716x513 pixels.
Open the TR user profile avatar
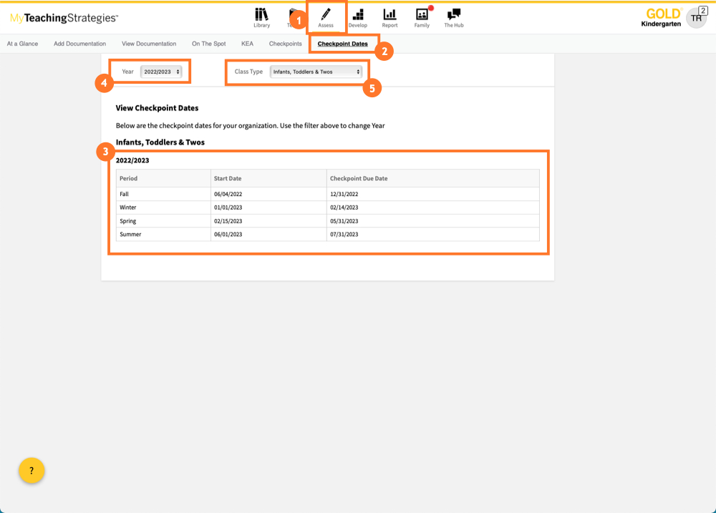click(695, 18)
